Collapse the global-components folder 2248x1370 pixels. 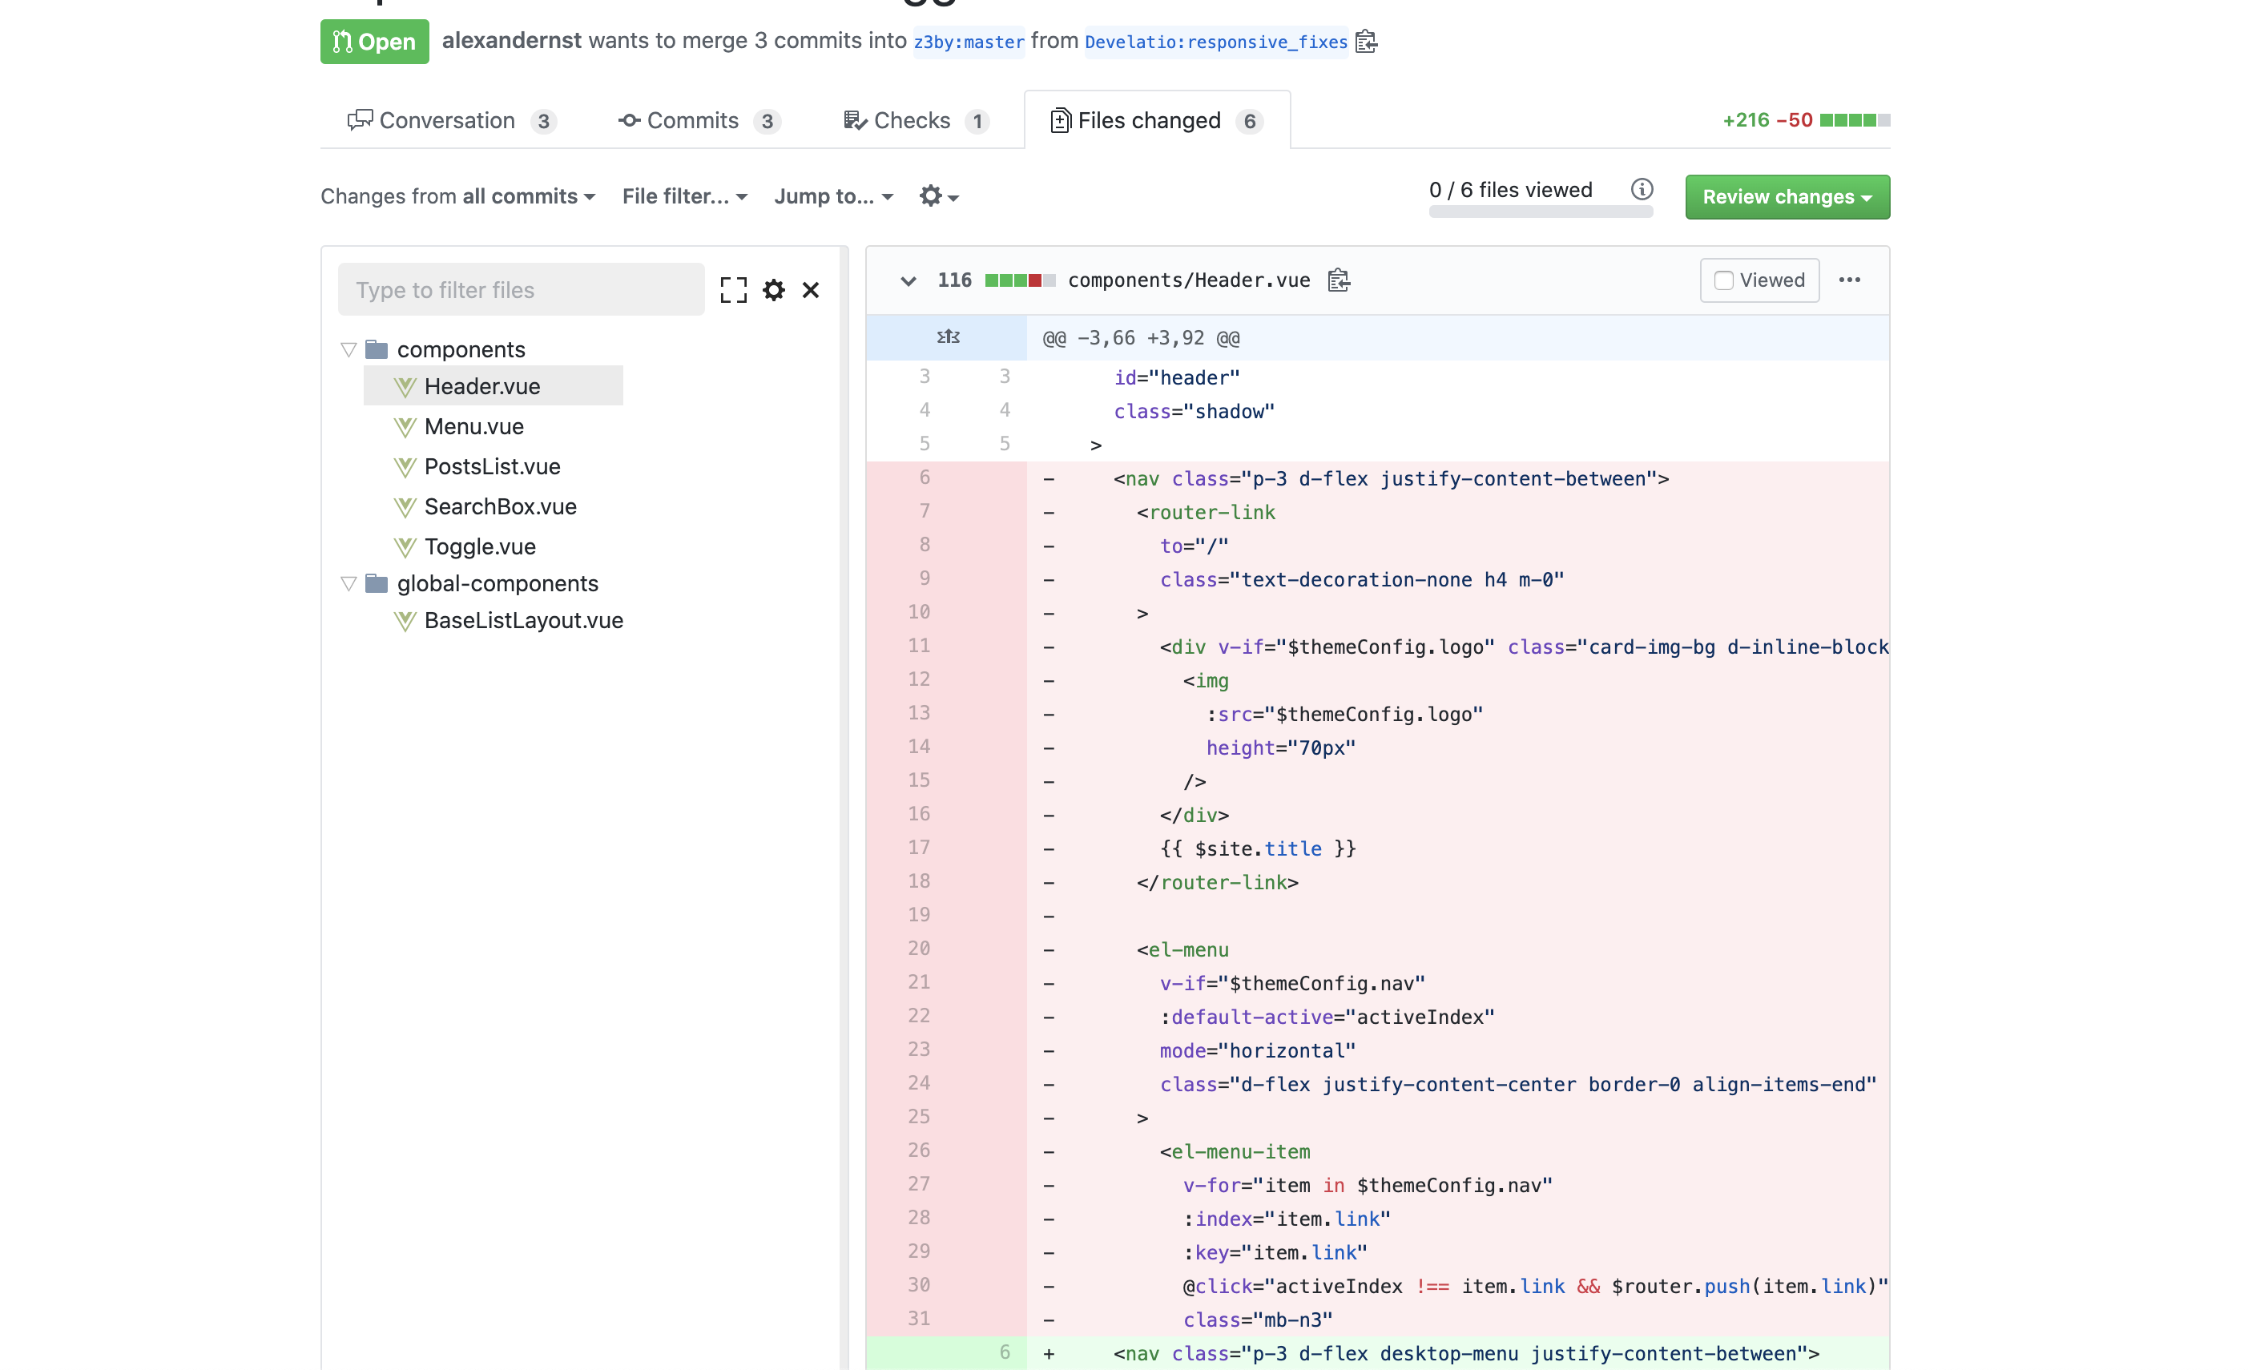[x=348, y=582]
